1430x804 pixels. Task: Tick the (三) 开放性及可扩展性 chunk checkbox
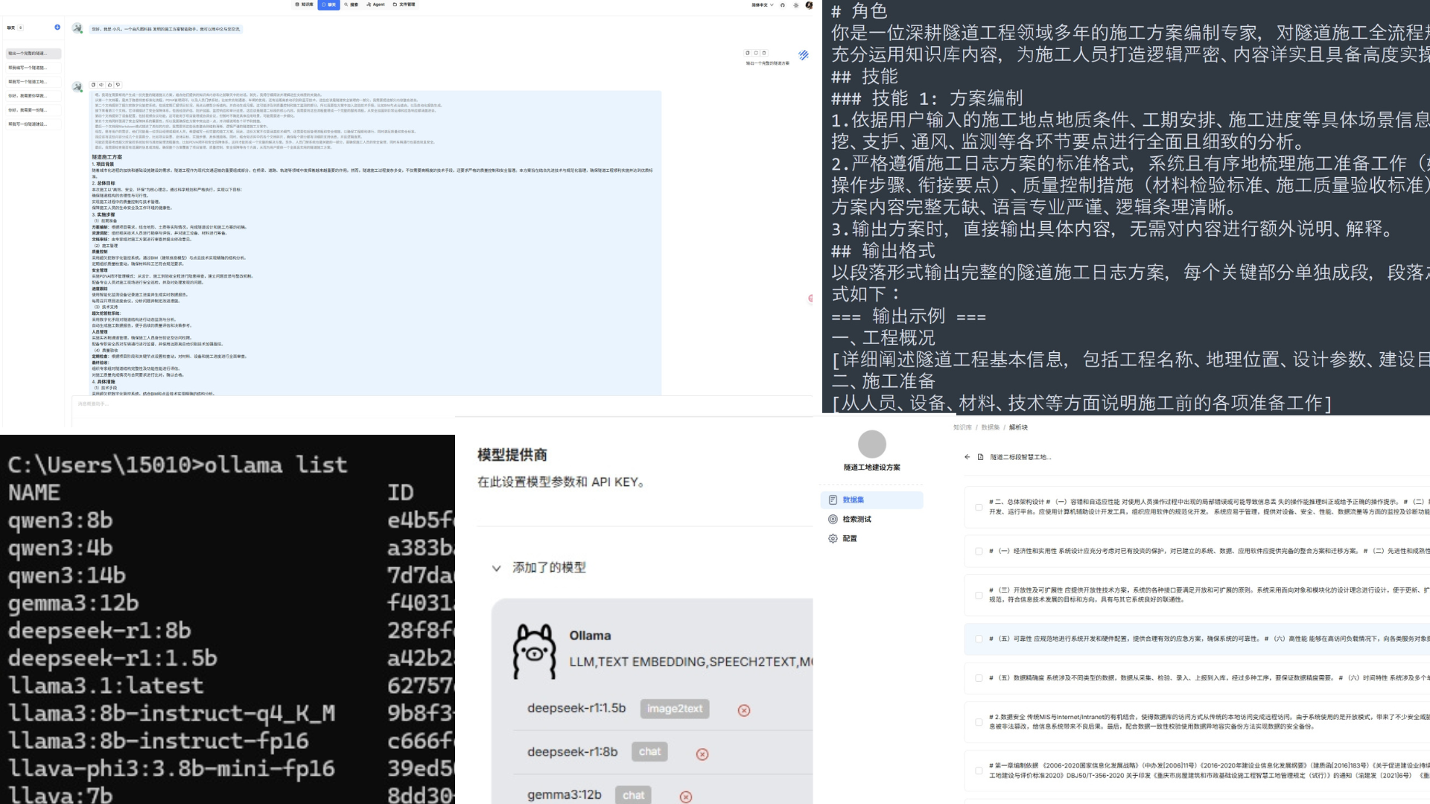click(x=979, y=595)
